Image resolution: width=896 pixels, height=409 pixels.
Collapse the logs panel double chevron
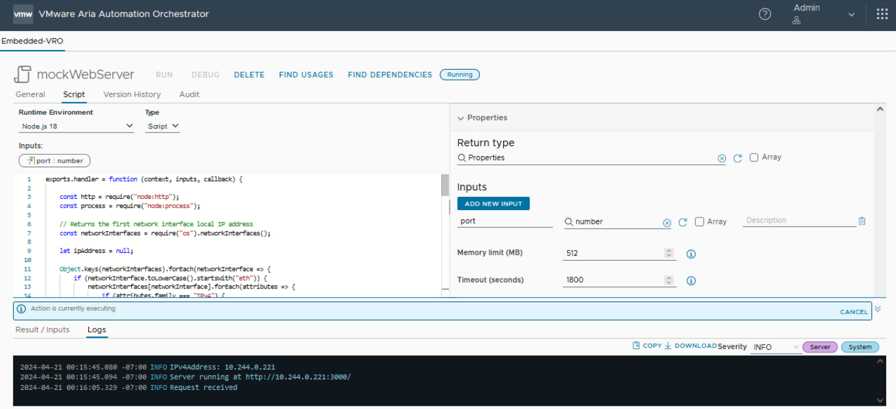point(878,308)
